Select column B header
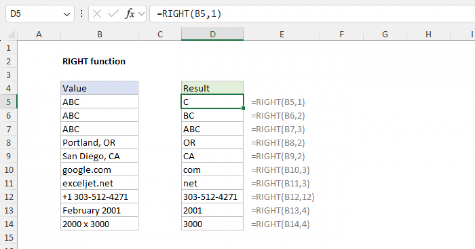The image size is (475, 249). point(99,35)
